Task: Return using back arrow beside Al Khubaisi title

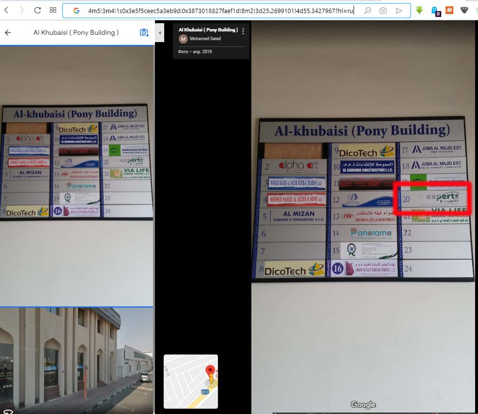Action: coord(8,32)
